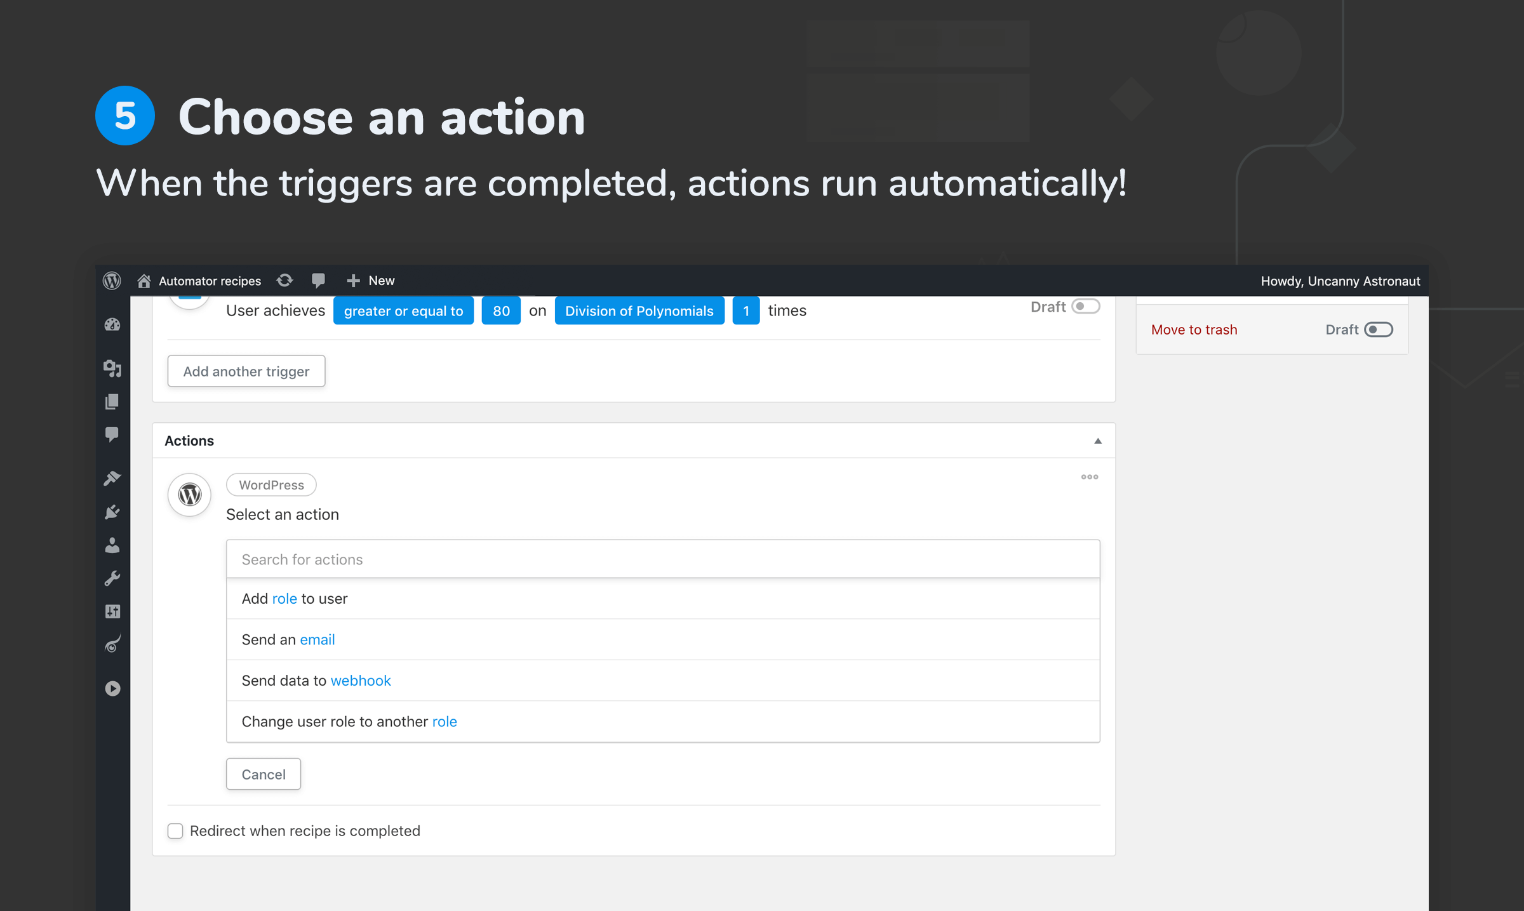1524x911 pixels.
Task: Collapse the Actions panel arrow
Action: click(x=1097, y=441)
